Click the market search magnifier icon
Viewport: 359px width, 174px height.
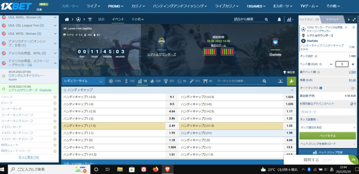point(264,81)
